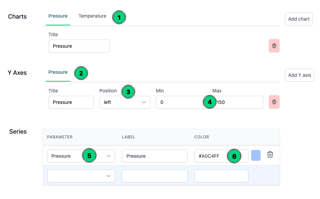Click the Add chart button

pyautogui.click(x=299, y=19)
